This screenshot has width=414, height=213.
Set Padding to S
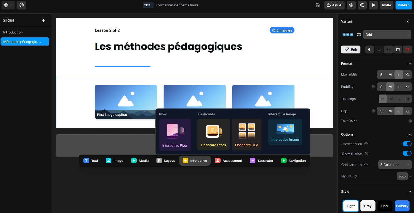[381, 87]
